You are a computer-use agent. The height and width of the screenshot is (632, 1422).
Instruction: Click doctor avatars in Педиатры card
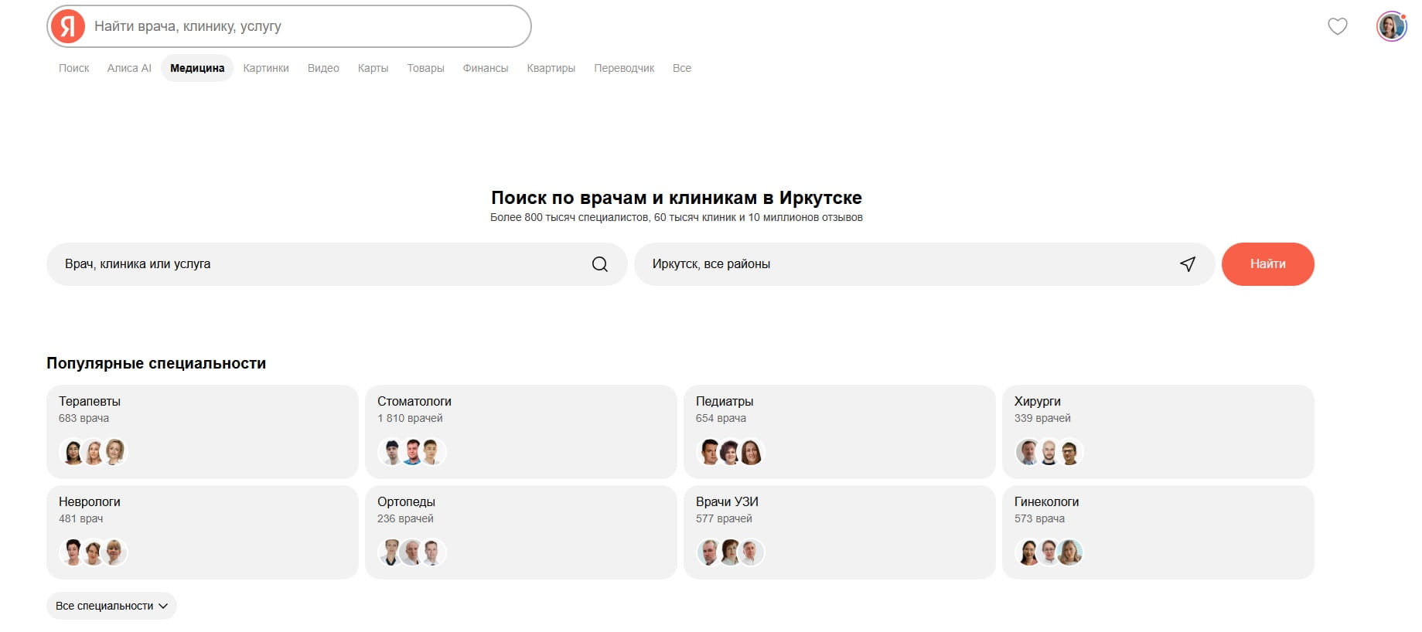(x=730, y=451)
